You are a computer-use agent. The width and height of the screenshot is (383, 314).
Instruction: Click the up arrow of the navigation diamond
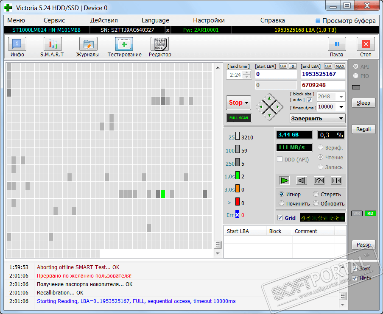269,98
